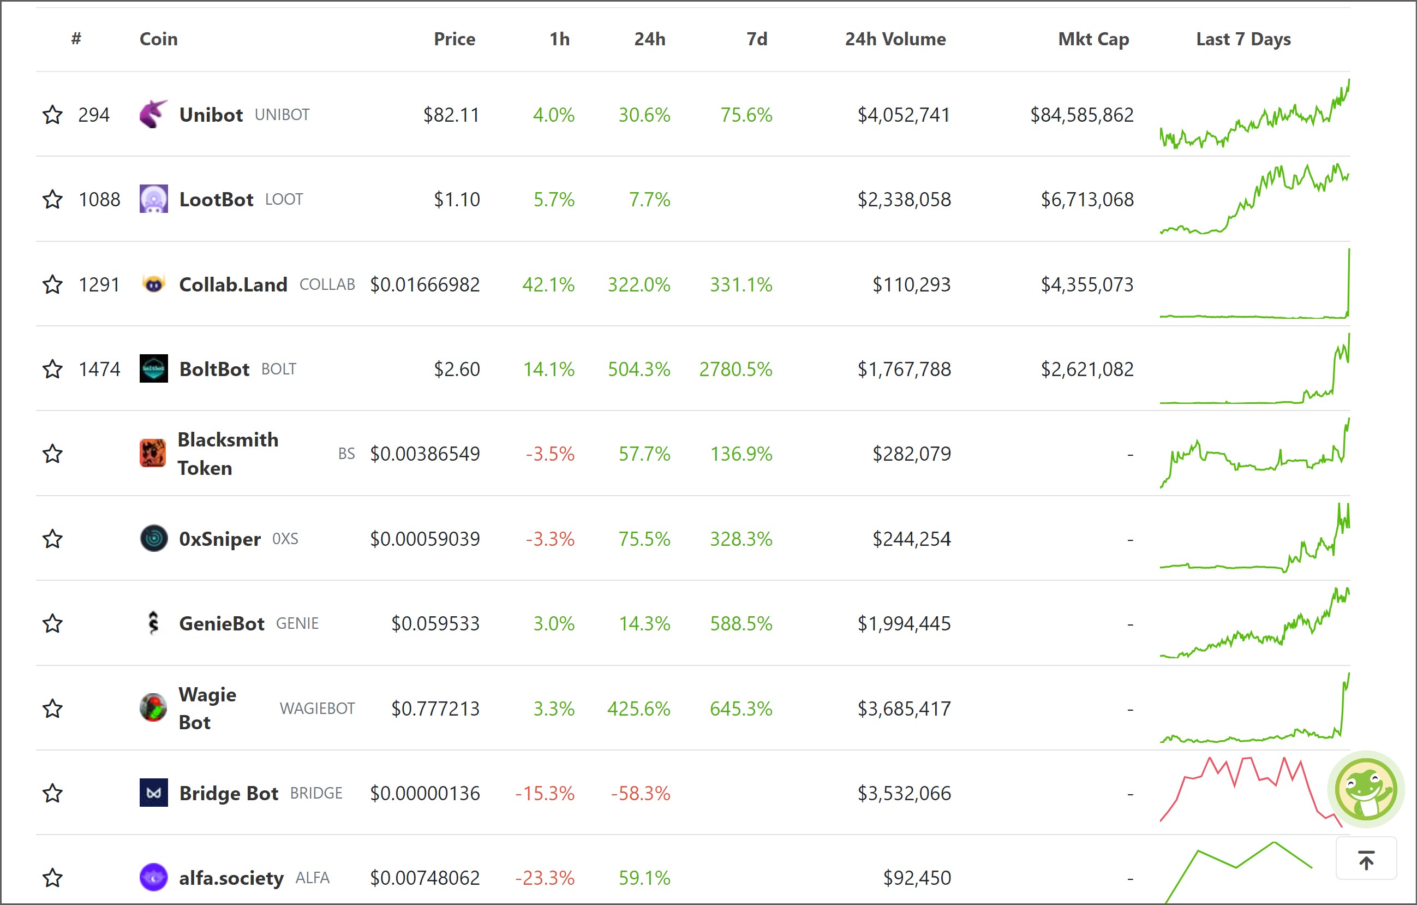1417x905 pixels.
Task: Toggle the favorite star for Wagie Bot
Action: pyautogui.click(x=53, y=708)
